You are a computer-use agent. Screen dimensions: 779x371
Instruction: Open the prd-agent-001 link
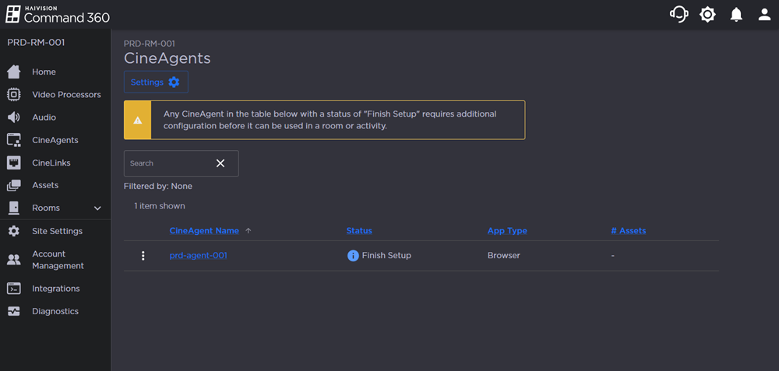[x=198, y=255]
